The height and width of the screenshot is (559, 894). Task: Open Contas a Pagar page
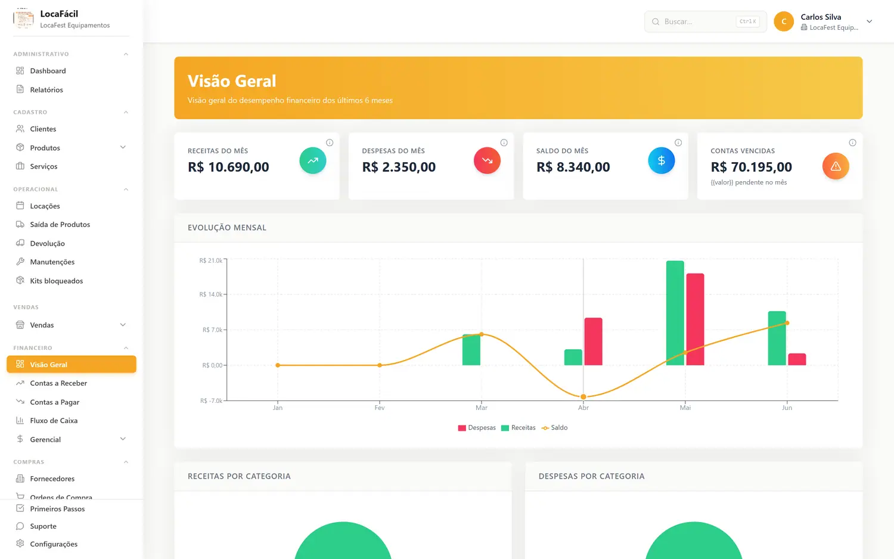click(72, 402)
